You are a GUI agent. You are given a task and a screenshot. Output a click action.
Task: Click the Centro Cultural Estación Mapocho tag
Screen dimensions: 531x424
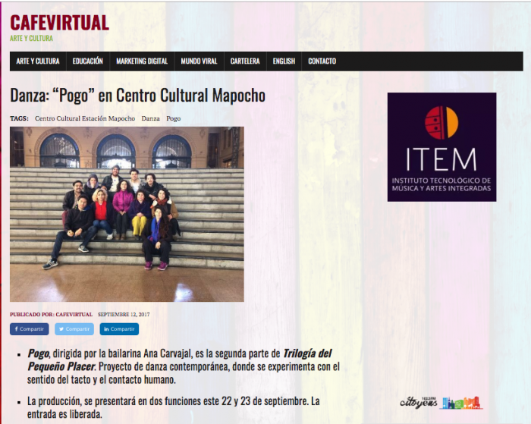pyautogui.click(x=85, y=118)
